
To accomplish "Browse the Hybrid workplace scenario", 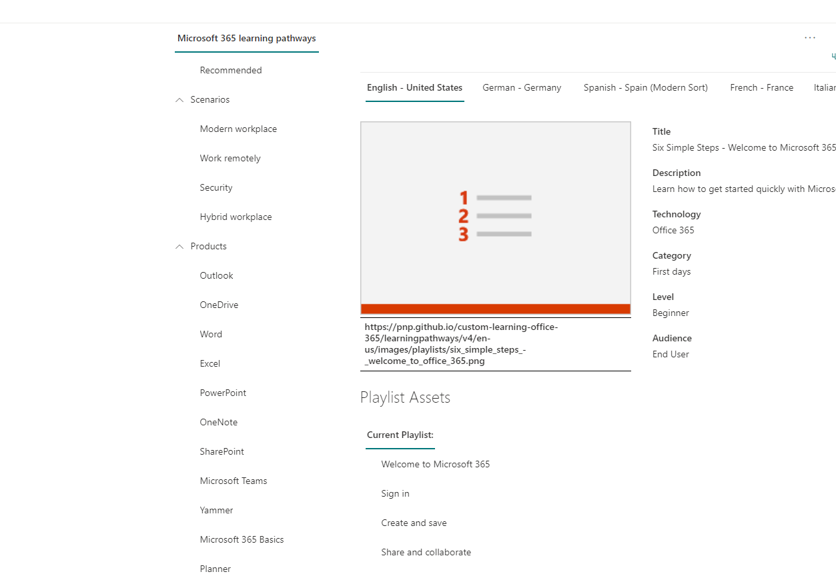I will click(236, 217).
